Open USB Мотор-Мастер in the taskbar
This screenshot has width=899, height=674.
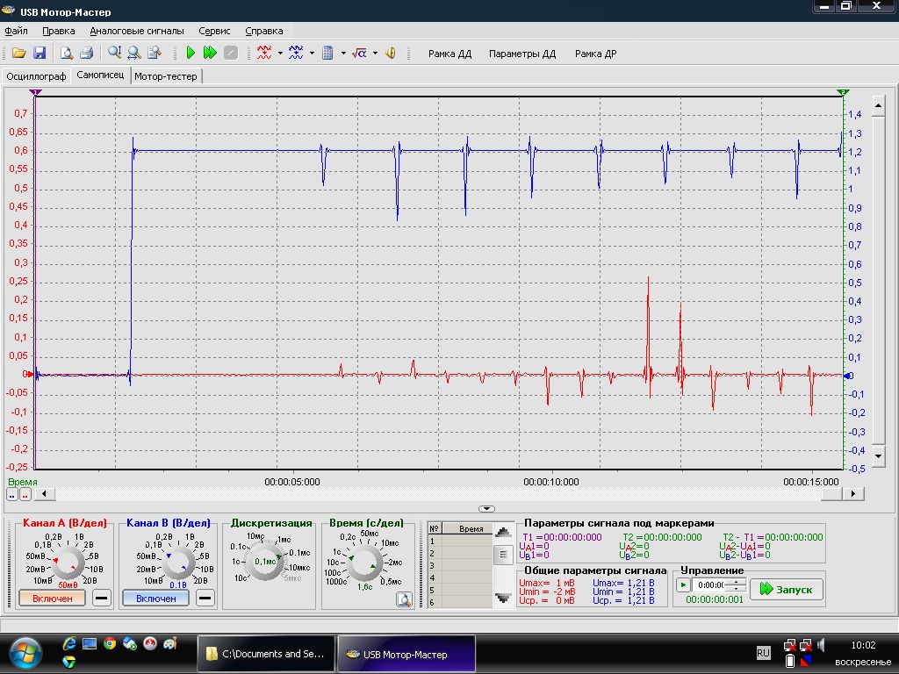(406, 654)
